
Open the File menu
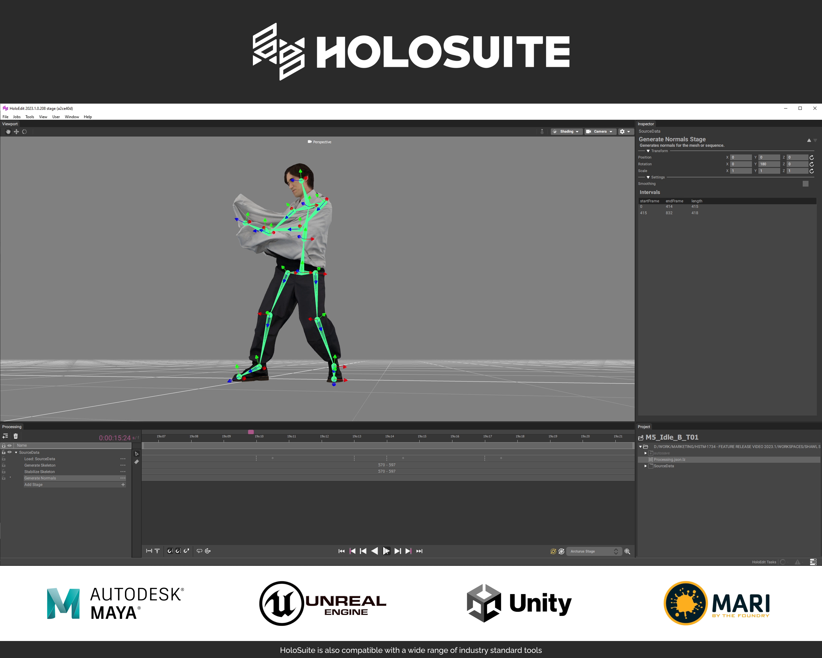point(5,117)
